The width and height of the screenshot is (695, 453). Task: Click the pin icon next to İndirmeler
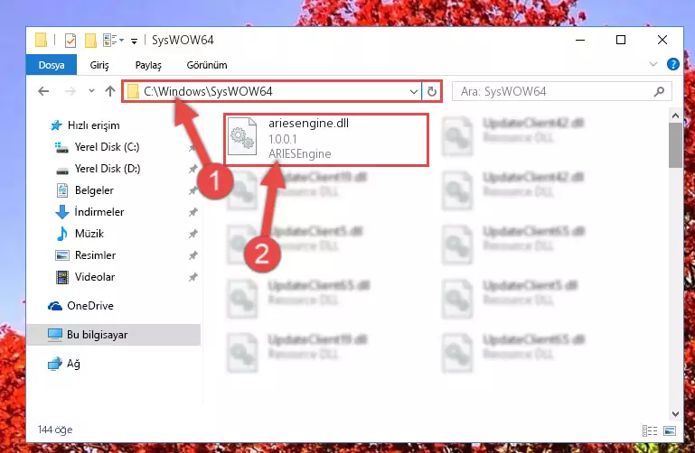(193, 212)
